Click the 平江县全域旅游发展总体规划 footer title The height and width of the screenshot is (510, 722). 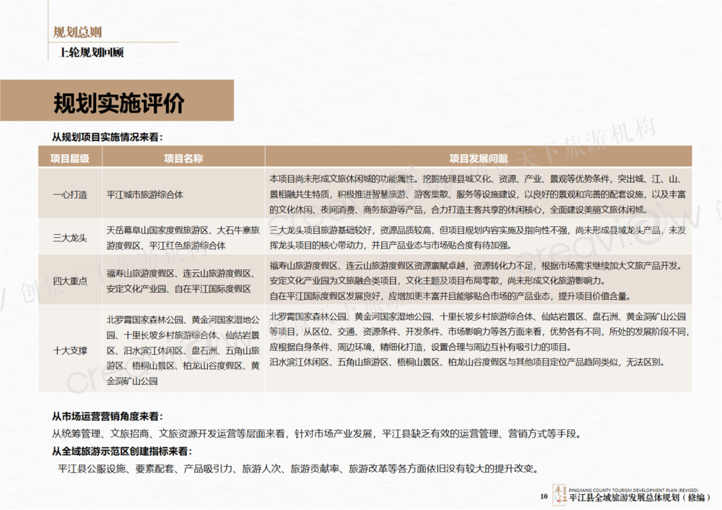coord(625,498)
